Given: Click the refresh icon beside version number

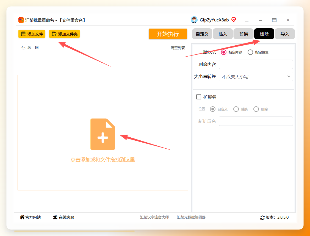Looking at the screenshot, I should tap(262, 218).
